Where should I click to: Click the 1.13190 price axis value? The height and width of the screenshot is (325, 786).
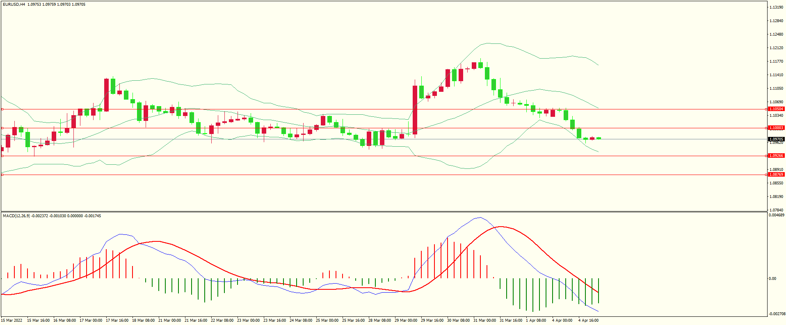[x=776, y=7]
